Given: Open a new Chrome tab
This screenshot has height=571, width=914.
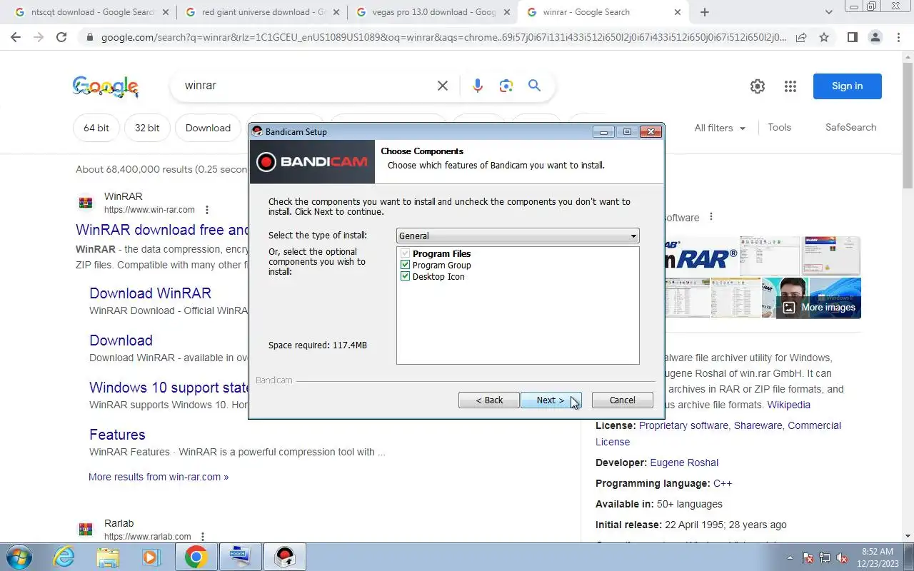Looking at the screenshot, I should coord(705,12).
